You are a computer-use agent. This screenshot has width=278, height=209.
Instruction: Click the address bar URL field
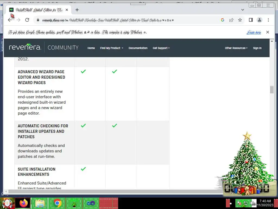[x=108, y=20]
